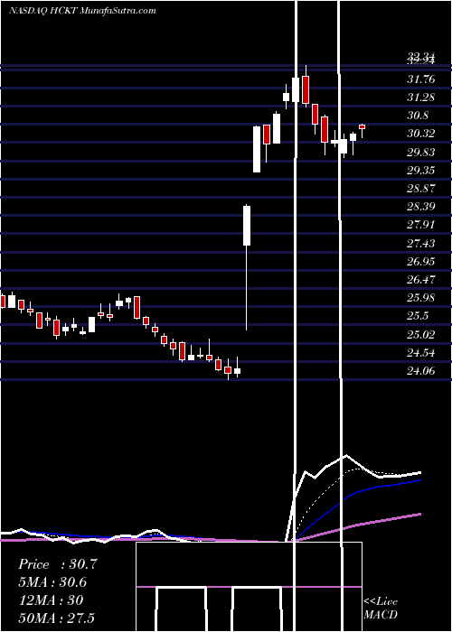Select the 29.83 price level label
This screenshot has width=452, height=632.
(421, 153)
